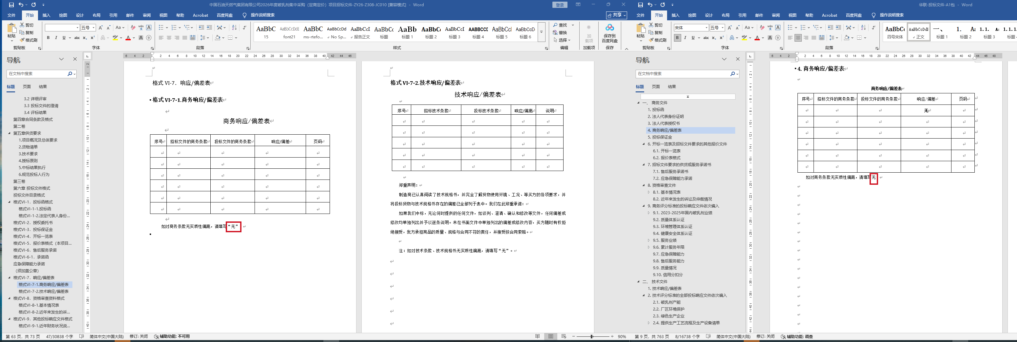Align text right in the right window
The image size is (1017, 342).
(806, 38)
